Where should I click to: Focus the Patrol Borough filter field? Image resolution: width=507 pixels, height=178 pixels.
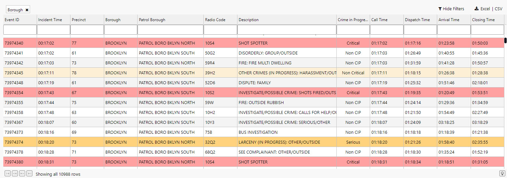[x=170, y=30]
